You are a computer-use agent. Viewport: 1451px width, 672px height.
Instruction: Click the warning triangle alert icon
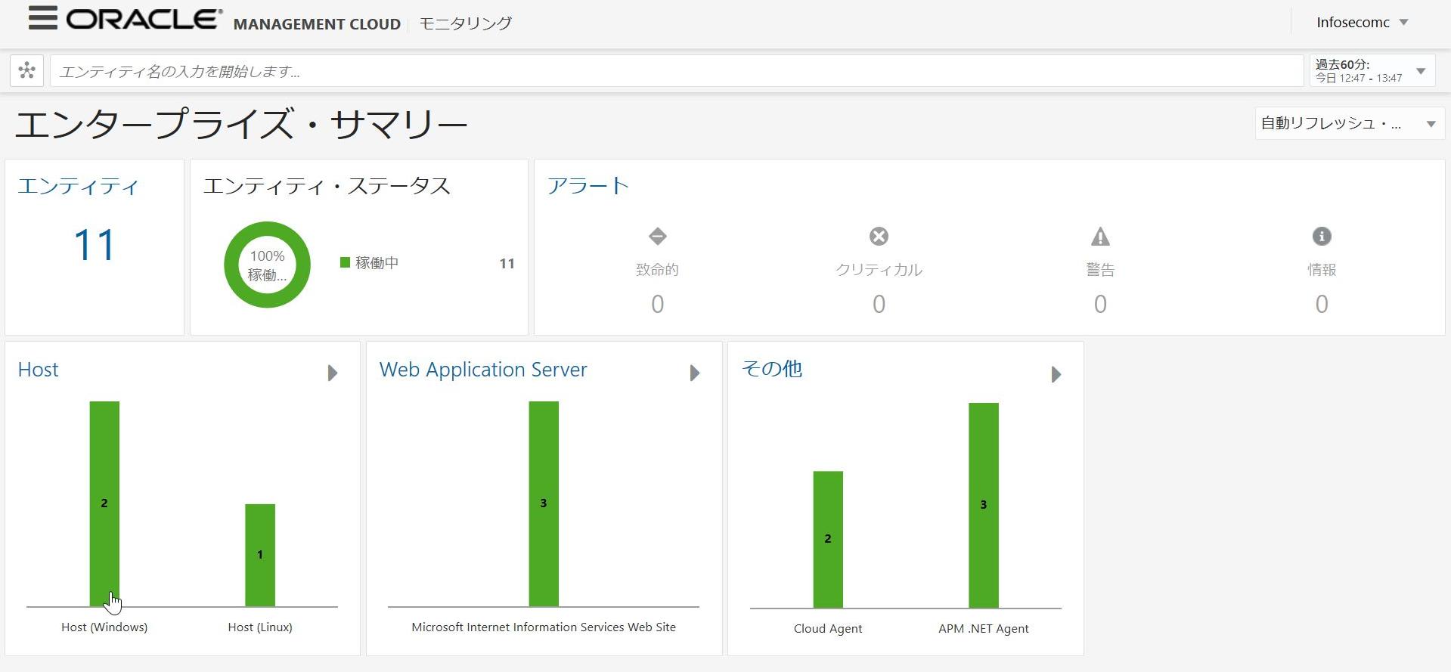pos(1100,237)
